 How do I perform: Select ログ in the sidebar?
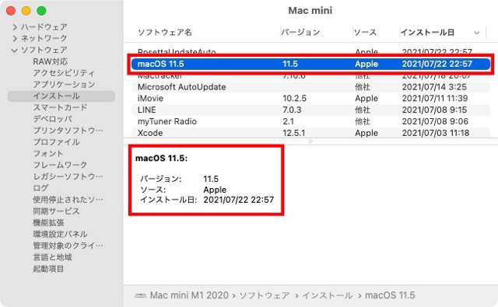40,188
